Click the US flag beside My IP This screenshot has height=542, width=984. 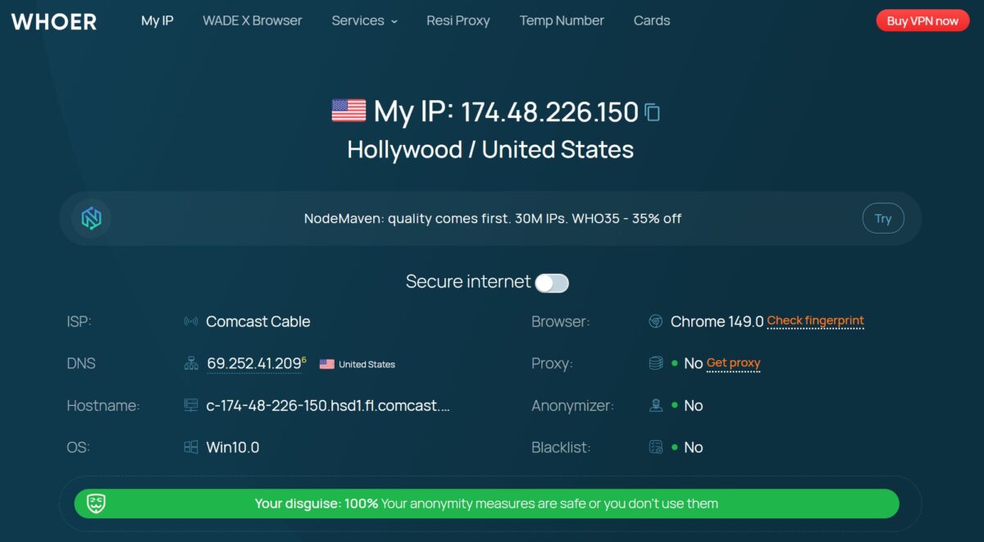click(x=348, y=111)
